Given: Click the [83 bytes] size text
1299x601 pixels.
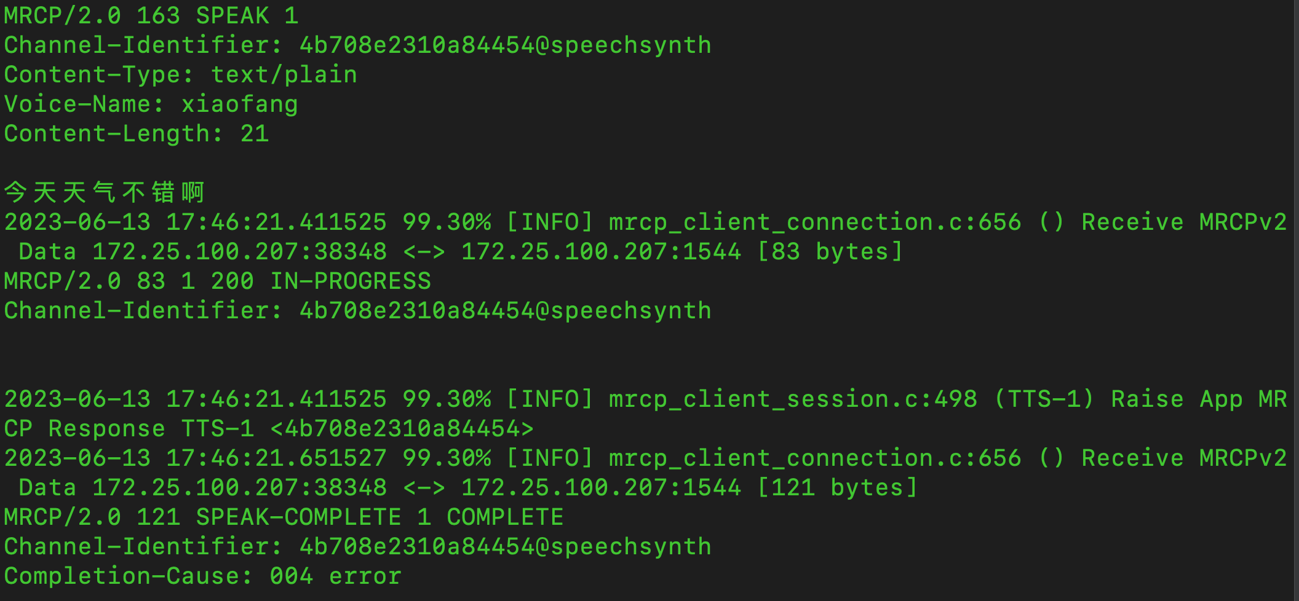Looking at the screenshot, I should pos(830,252).
